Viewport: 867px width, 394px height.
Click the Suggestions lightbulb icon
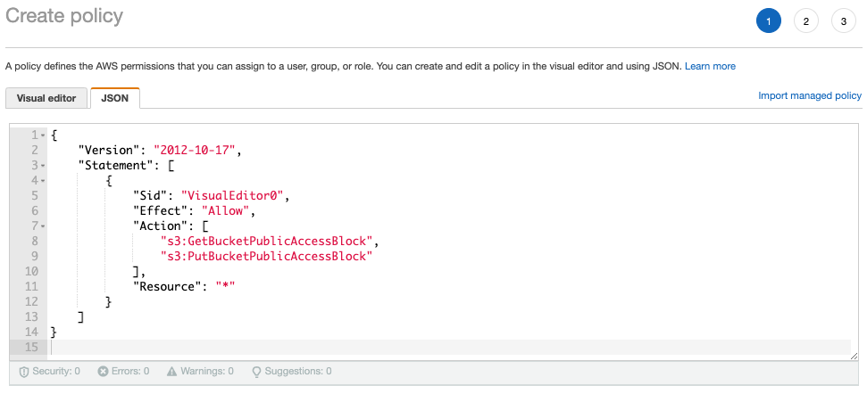[x=256, y=371]
